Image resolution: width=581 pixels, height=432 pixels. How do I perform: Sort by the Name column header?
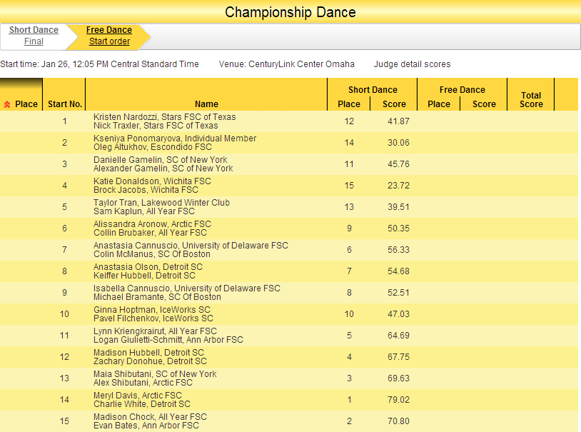[x=206, y=104]
